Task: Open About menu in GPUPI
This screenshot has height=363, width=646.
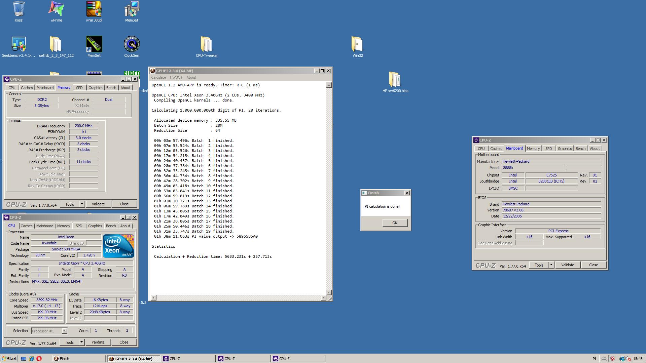Action: [191, 77]
